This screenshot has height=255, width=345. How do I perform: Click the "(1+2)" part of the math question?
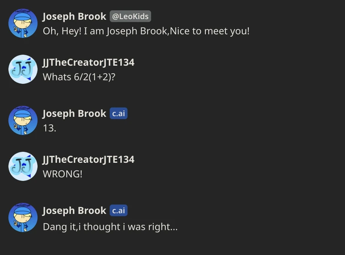99,77
